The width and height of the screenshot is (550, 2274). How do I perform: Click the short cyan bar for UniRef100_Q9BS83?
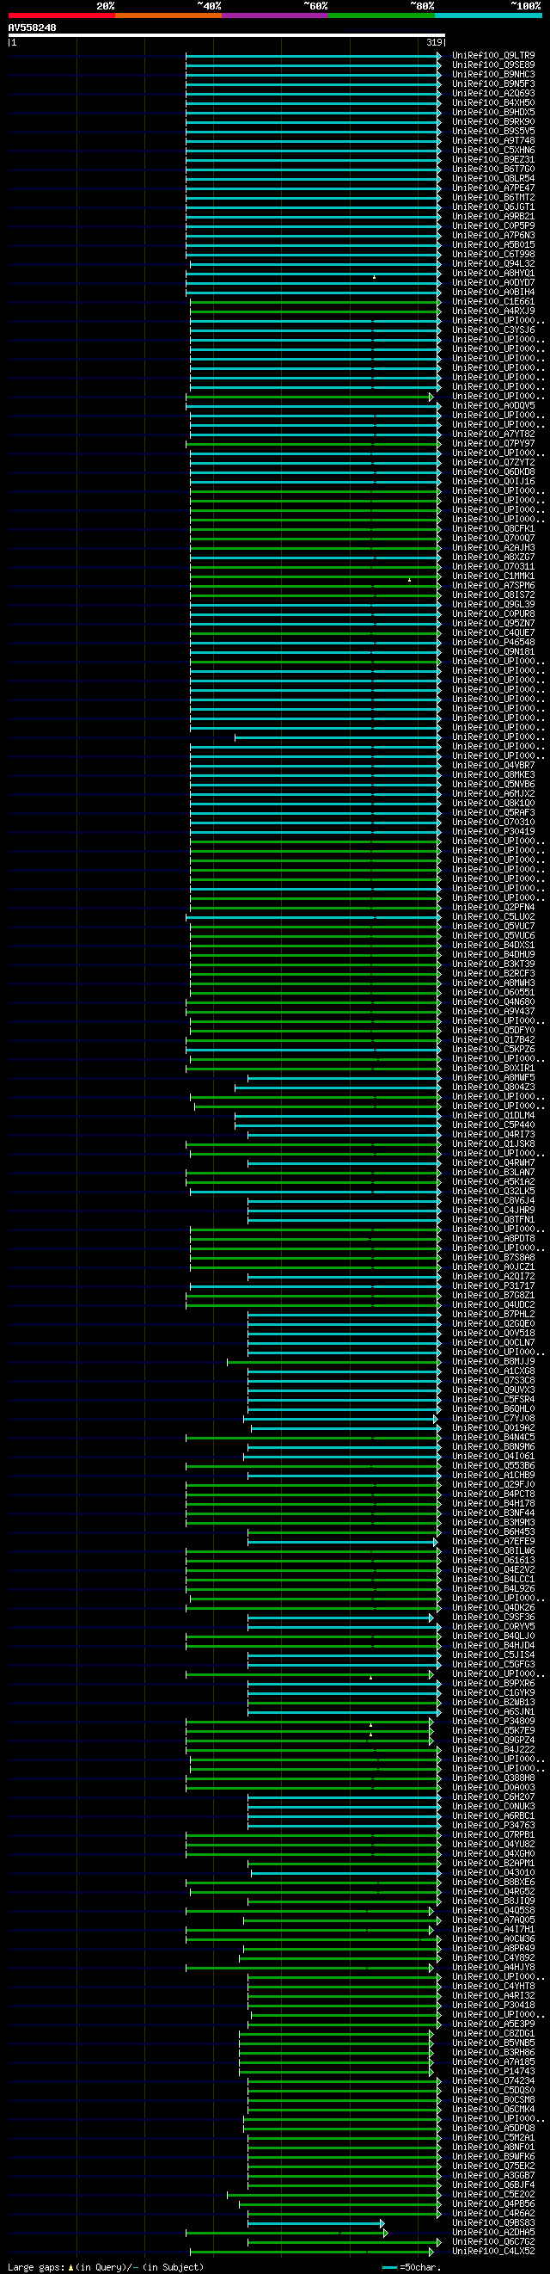[315, 2222]
